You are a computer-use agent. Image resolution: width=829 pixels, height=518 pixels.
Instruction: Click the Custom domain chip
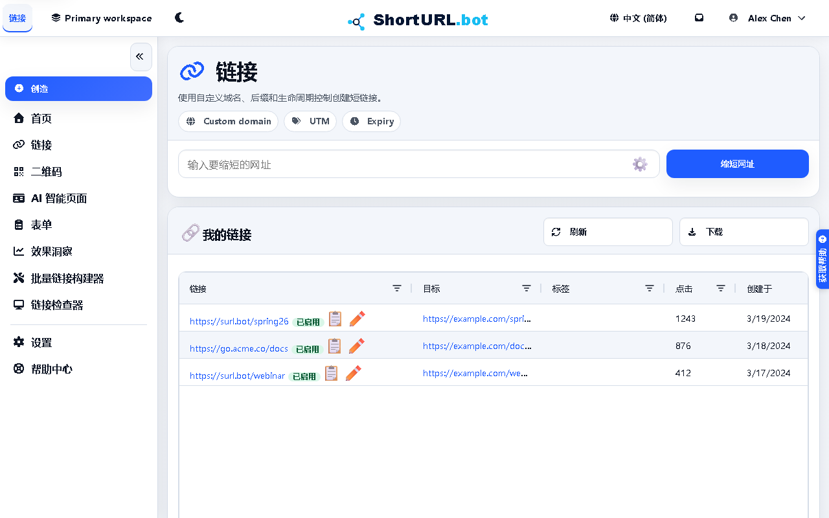point(228,121)
